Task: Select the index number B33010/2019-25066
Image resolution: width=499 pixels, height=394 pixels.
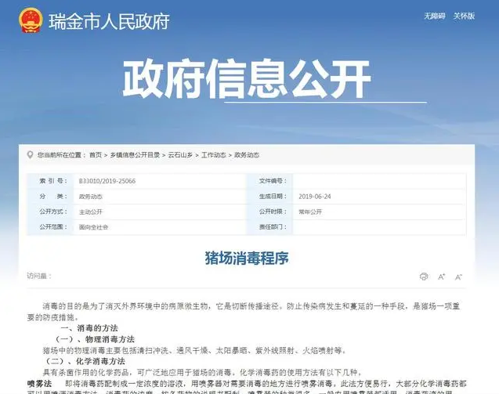Action: (x=107, y=181)
